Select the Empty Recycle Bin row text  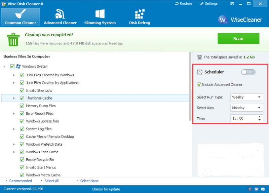40,160
